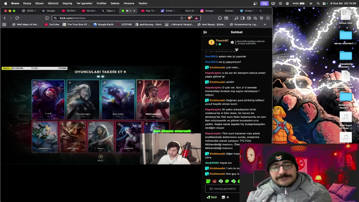Switch to the Ray Tra YouTube tab
The height and width of the screenshot is (202, 359).
148,11
